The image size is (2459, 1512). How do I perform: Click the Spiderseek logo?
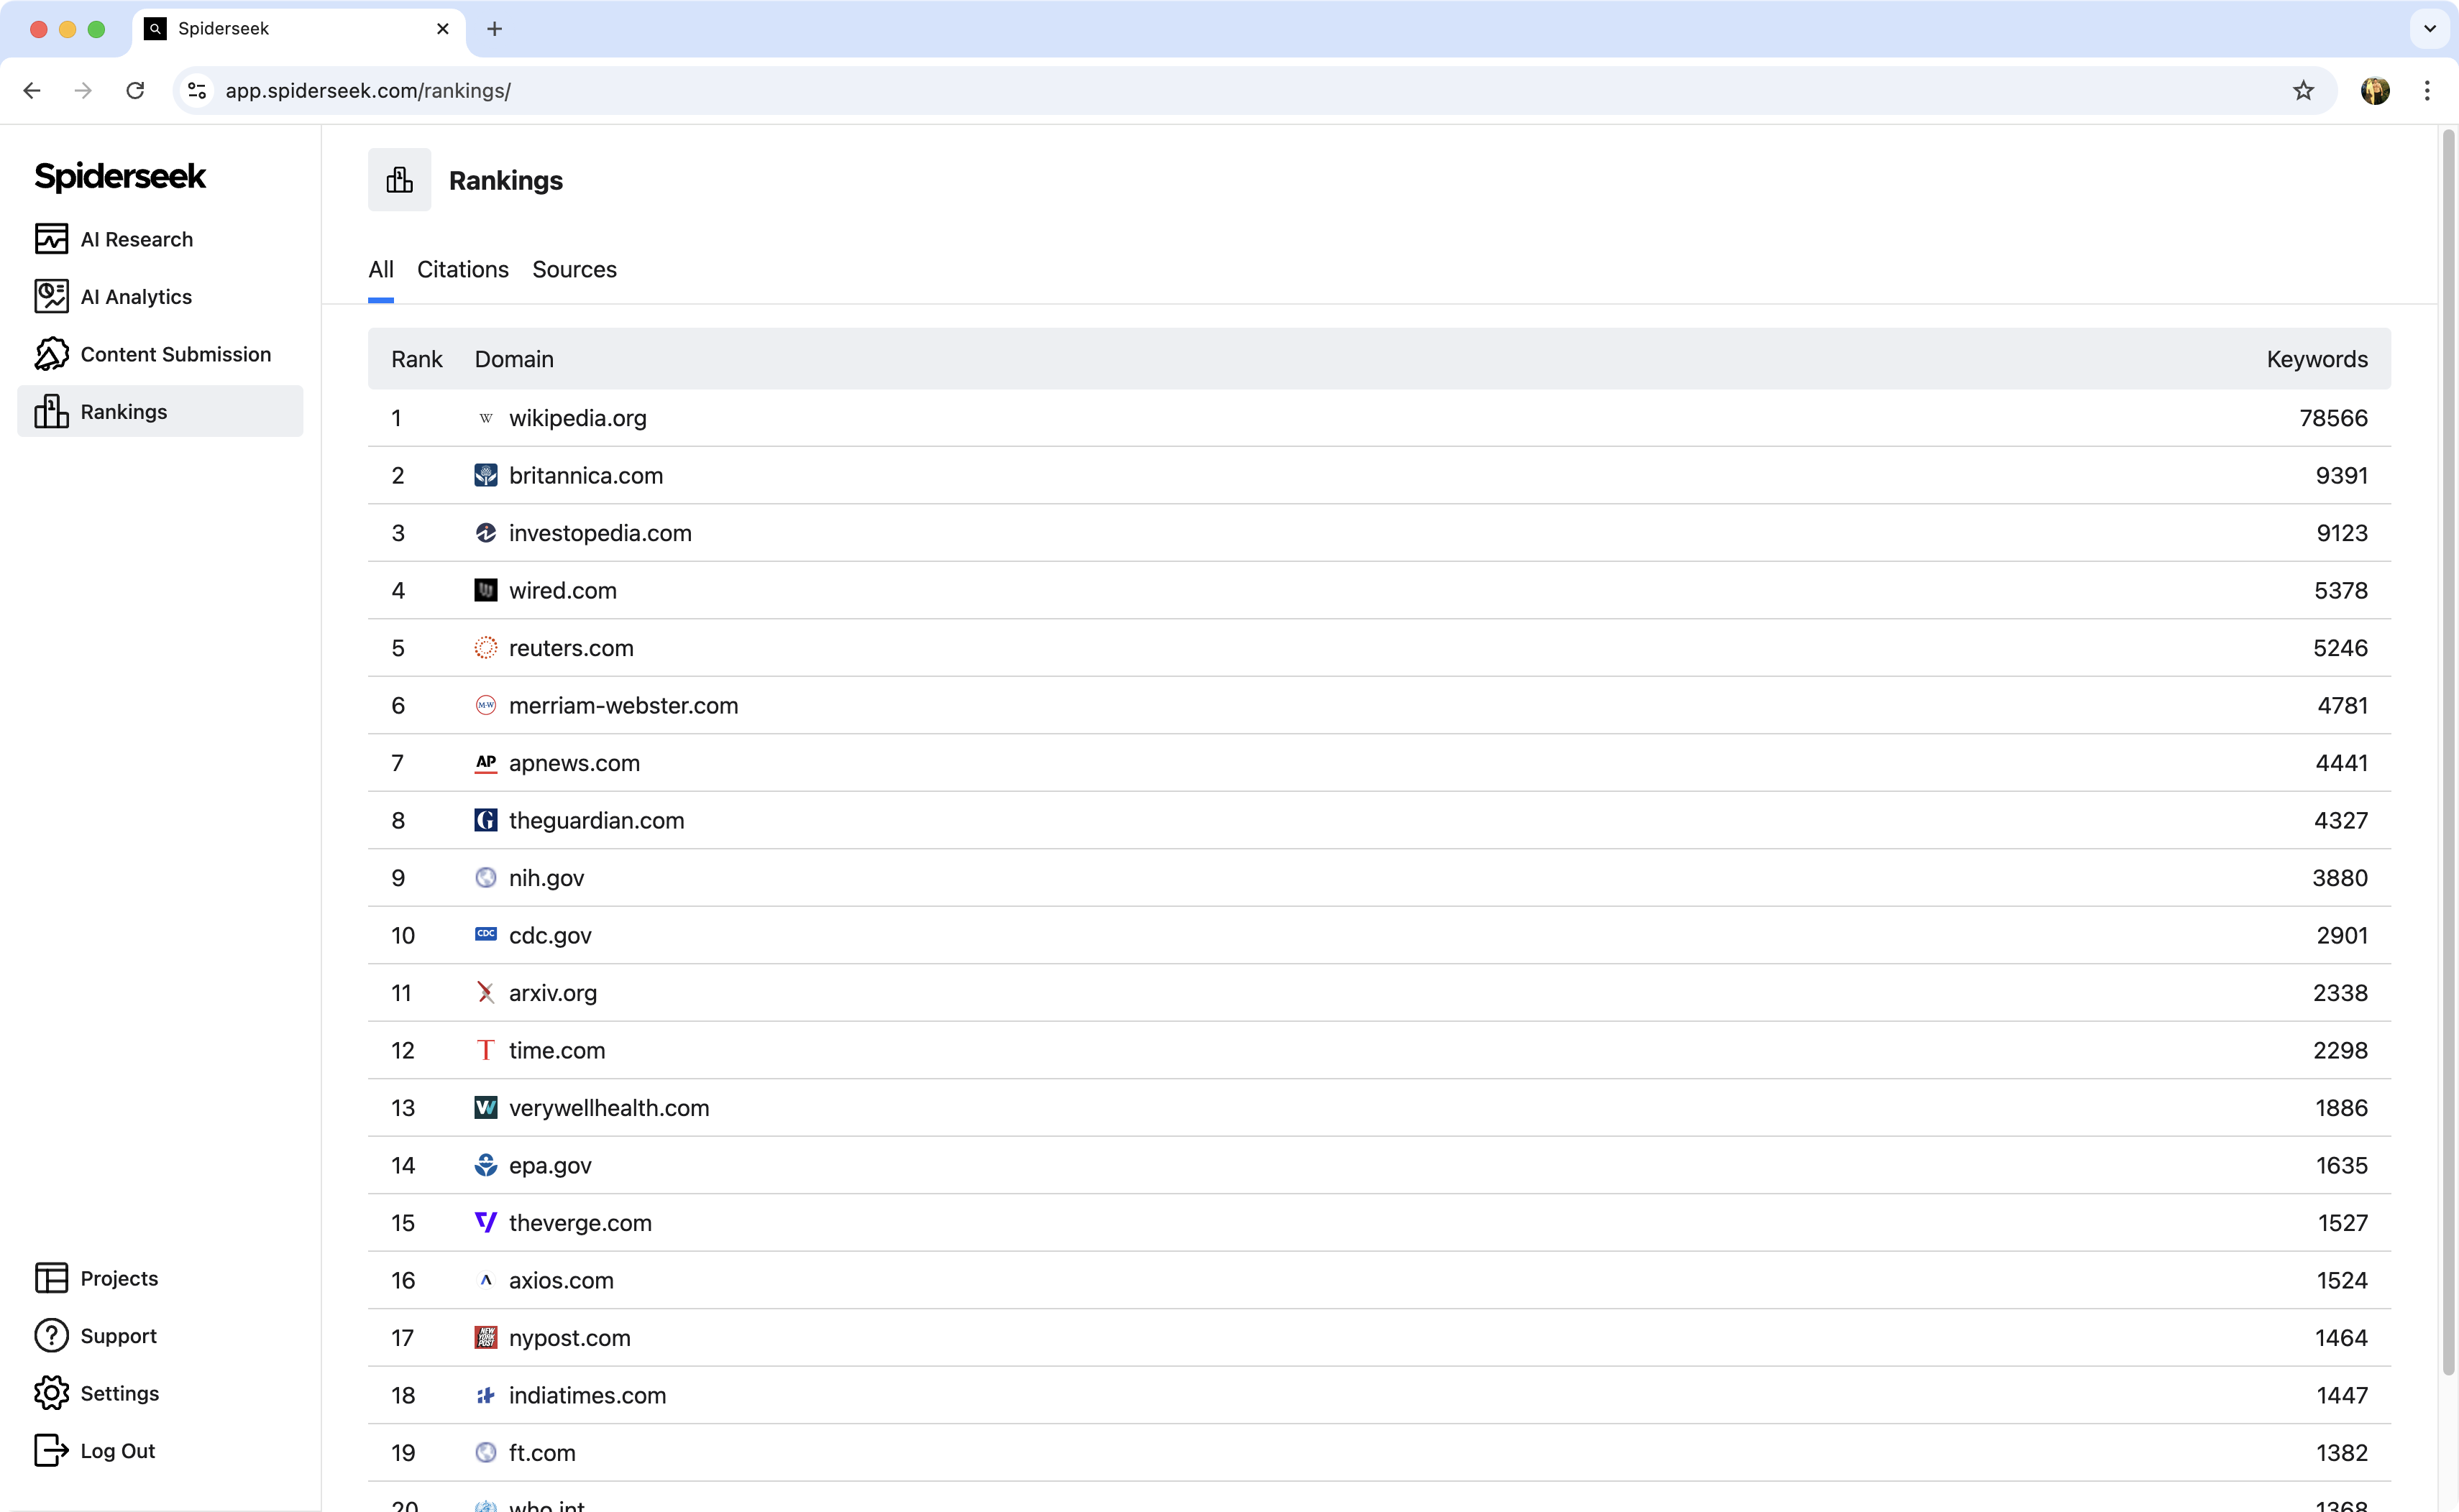[x=120, y=176]
